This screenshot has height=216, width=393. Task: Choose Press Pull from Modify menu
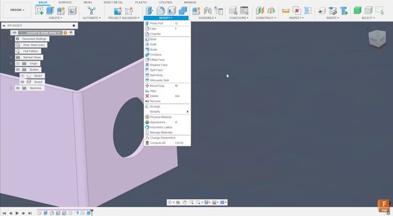point(167,23)
